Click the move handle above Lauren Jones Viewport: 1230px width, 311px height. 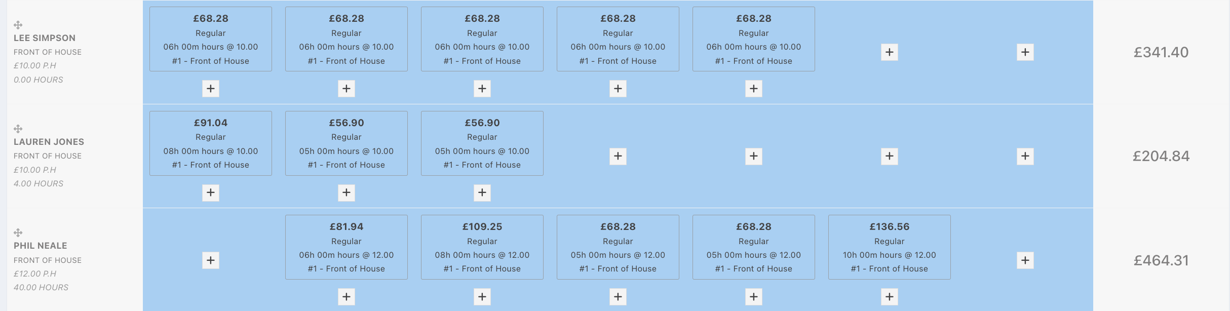(x=18, y=129)
